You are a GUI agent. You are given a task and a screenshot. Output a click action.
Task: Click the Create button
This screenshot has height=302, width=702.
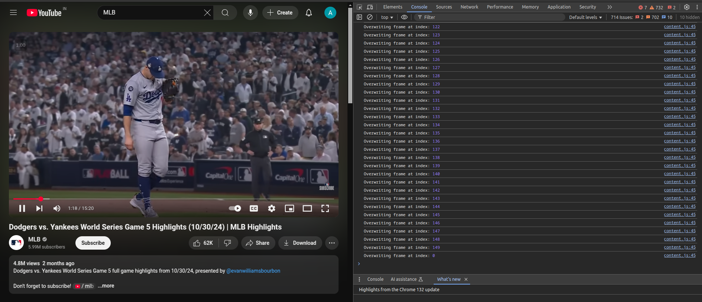click(280, 13)
